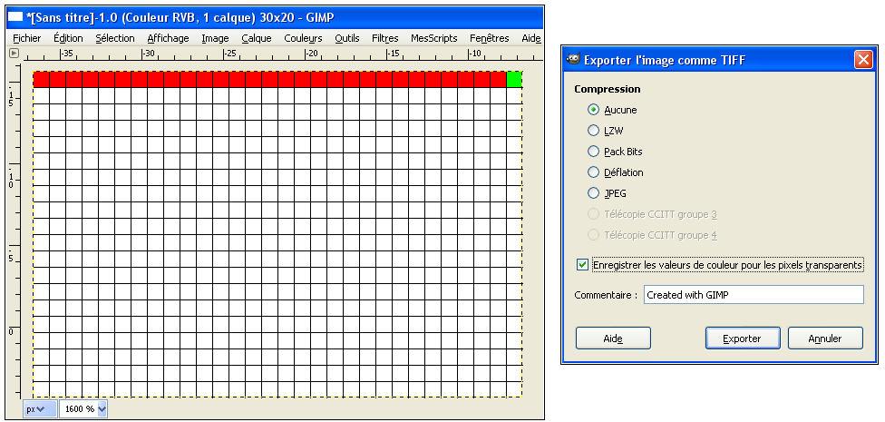Viewport: 885px width, 422px height.
Task: Open the Couleurs menu
Action: click(x=303, y=38)
